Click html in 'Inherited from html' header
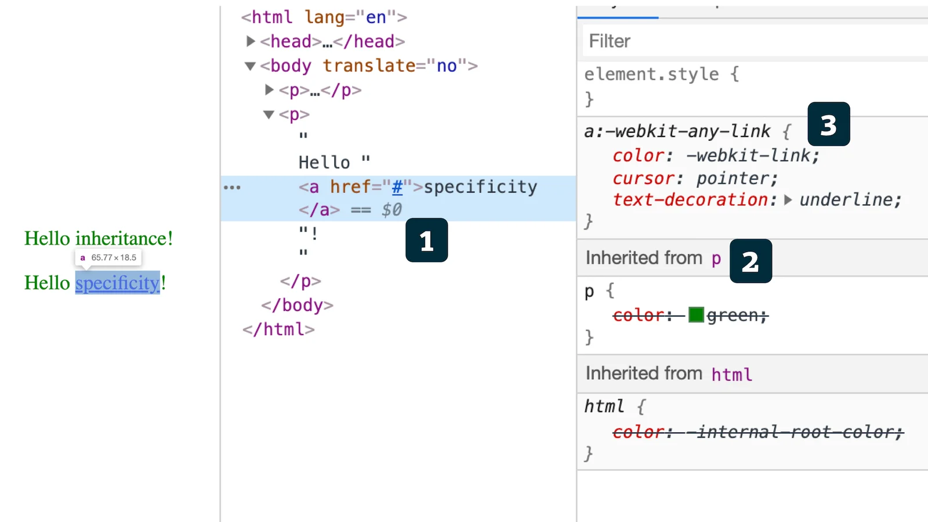The image size is (928, 522). [731, 374]
